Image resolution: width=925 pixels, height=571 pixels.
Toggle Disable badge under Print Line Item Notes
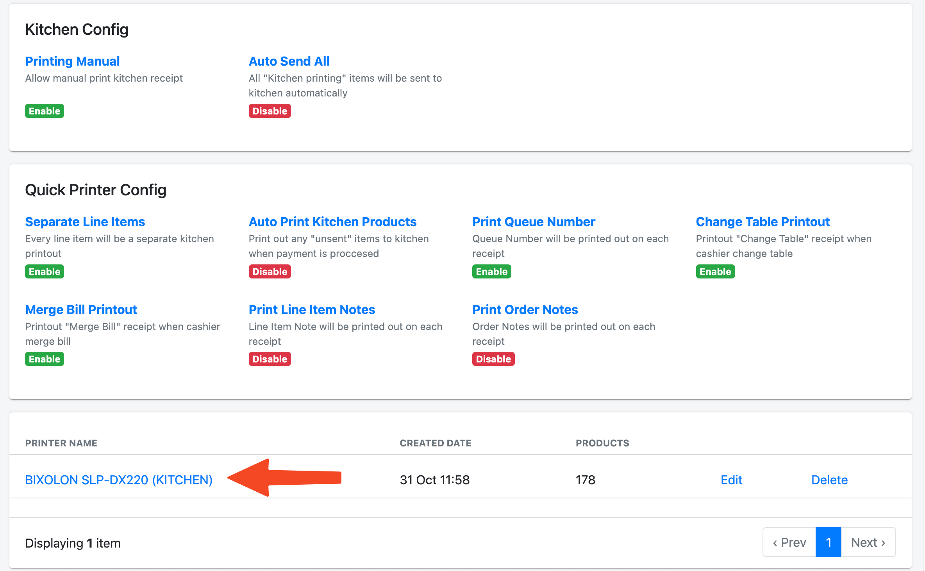270,359
